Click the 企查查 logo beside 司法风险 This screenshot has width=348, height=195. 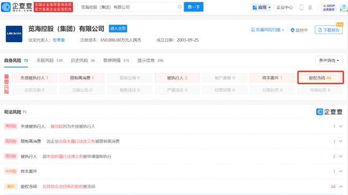click(x=329, y=112)
